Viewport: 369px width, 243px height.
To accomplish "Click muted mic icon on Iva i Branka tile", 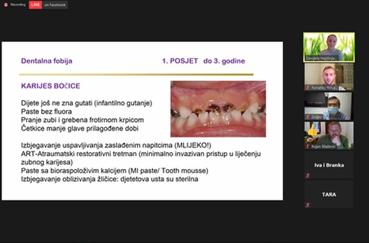I will coord(307,176).
